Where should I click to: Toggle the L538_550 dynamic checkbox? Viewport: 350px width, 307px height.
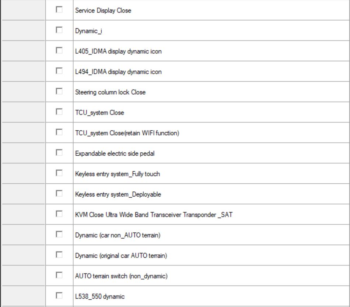point(59,296)
